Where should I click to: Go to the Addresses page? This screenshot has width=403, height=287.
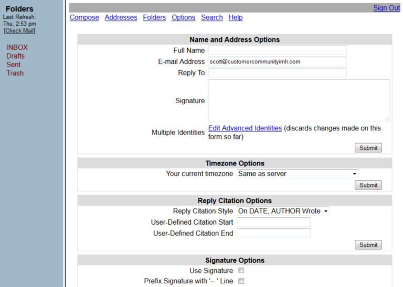[121, 17]
